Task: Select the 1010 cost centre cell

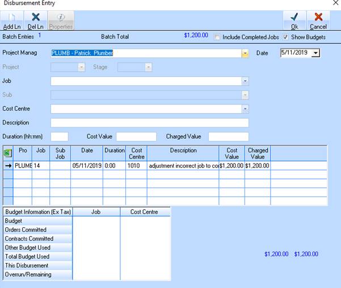Action: tap(136, 166)
